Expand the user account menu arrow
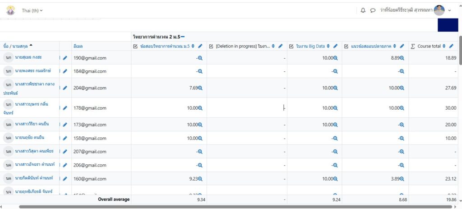This screenshot has width=462, height=209. coord(449,10)
